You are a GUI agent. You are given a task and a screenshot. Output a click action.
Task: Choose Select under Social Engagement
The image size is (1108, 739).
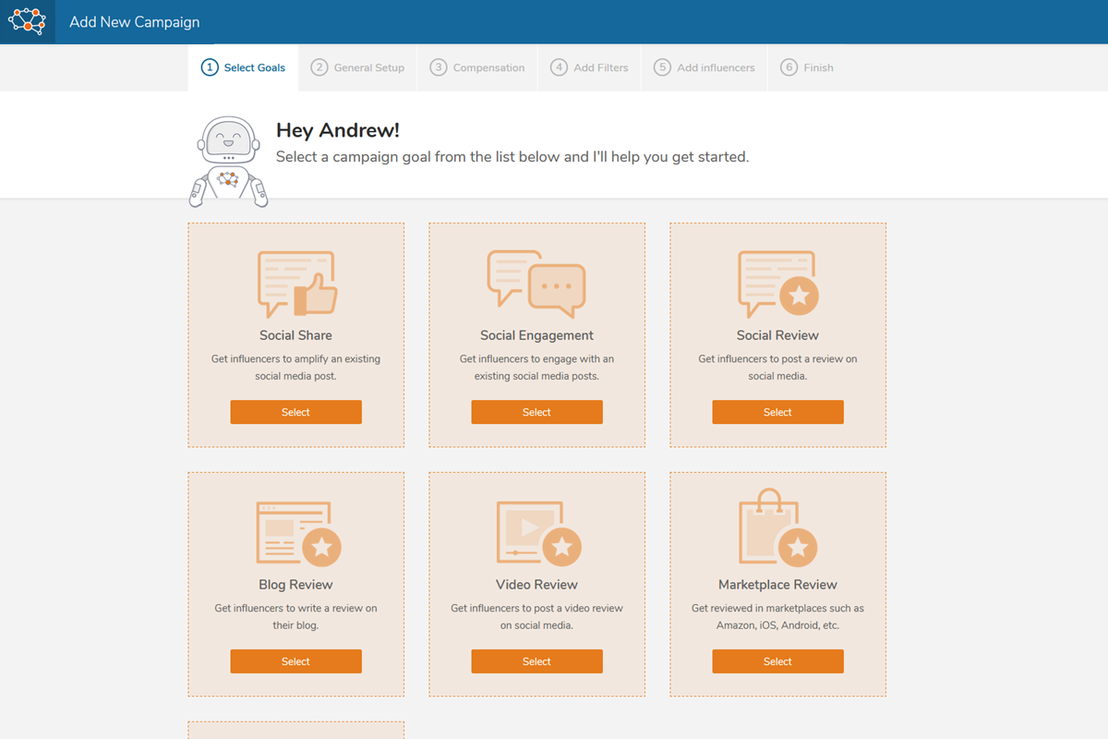pyautogui.click(x=536, y=412)
